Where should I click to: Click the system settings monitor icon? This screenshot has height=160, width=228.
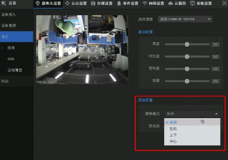(x=192, y=3)
